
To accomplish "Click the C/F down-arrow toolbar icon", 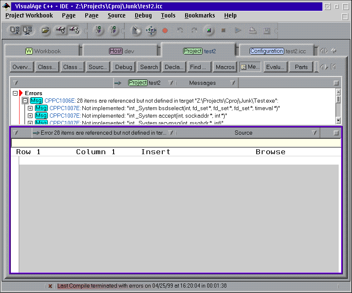I will [98, 30].
